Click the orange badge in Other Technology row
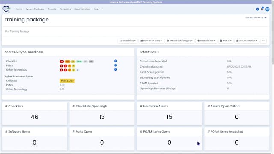 point(69,70)
